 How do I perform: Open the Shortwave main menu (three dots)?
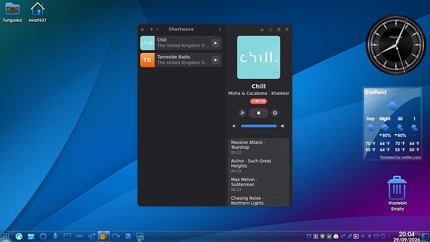219,29
